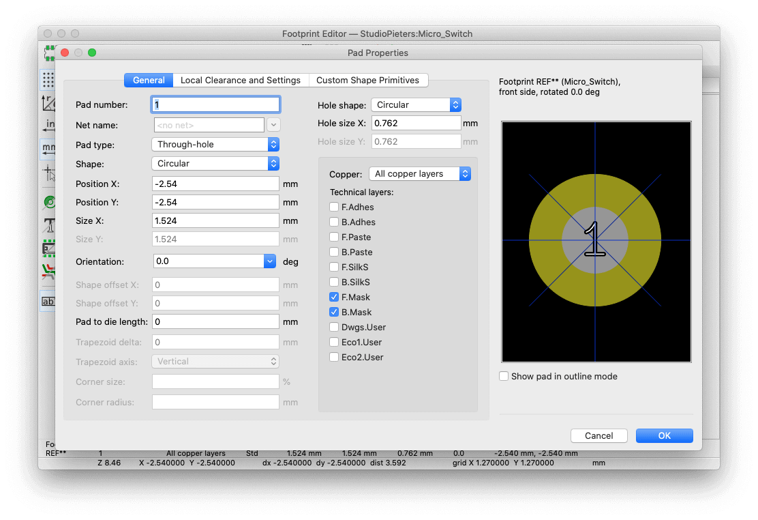Screen dimensions: 758x520
Task: Click the 'ab' text field toolbar icon
Action: [x=48, y=301]
